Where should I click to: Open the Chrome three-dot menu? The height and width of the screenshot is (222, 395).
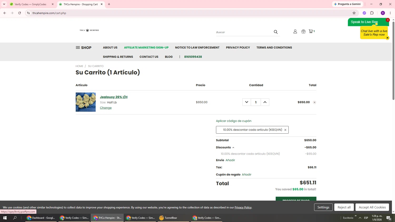390,13
